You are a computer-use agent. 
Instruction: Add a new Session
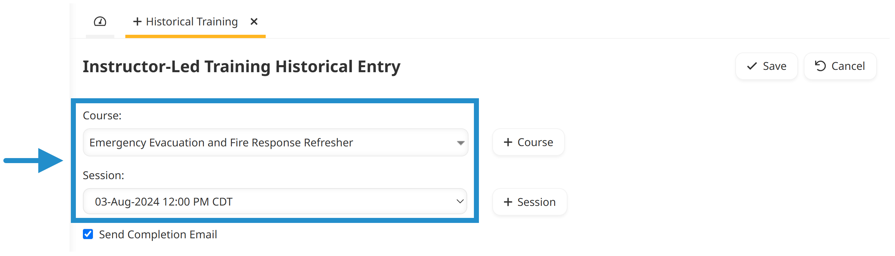pos(529,202)
